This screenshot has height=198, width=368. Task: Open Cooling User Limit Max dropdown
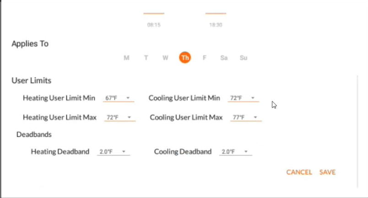(x=246, y=117)
